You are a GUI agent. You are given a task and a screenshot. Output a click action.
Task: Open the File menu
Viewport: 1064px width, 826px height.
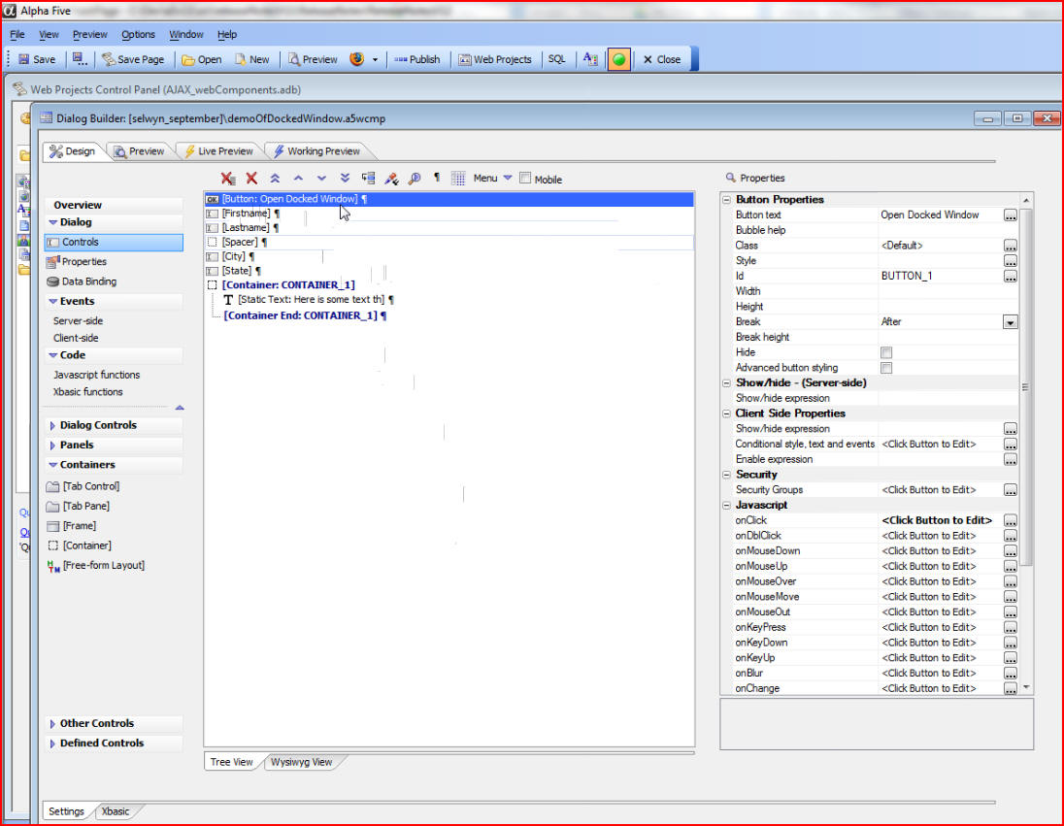tap(17, 34)
